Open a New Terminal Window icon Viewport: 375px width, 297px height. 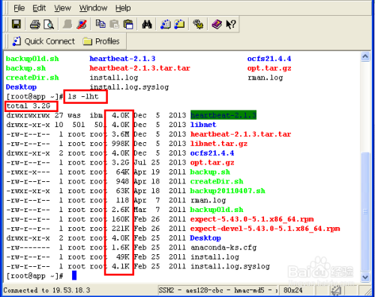pyautogui.click(x=166, y=24)
